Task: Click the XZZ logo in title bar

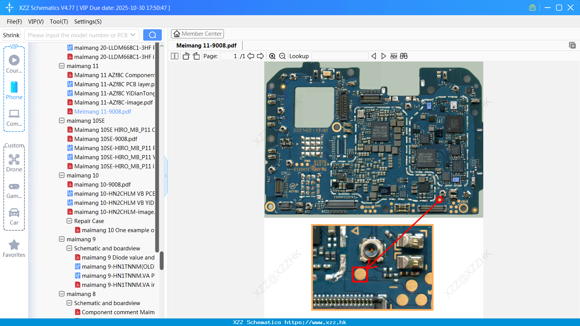Action: point(9,8)
